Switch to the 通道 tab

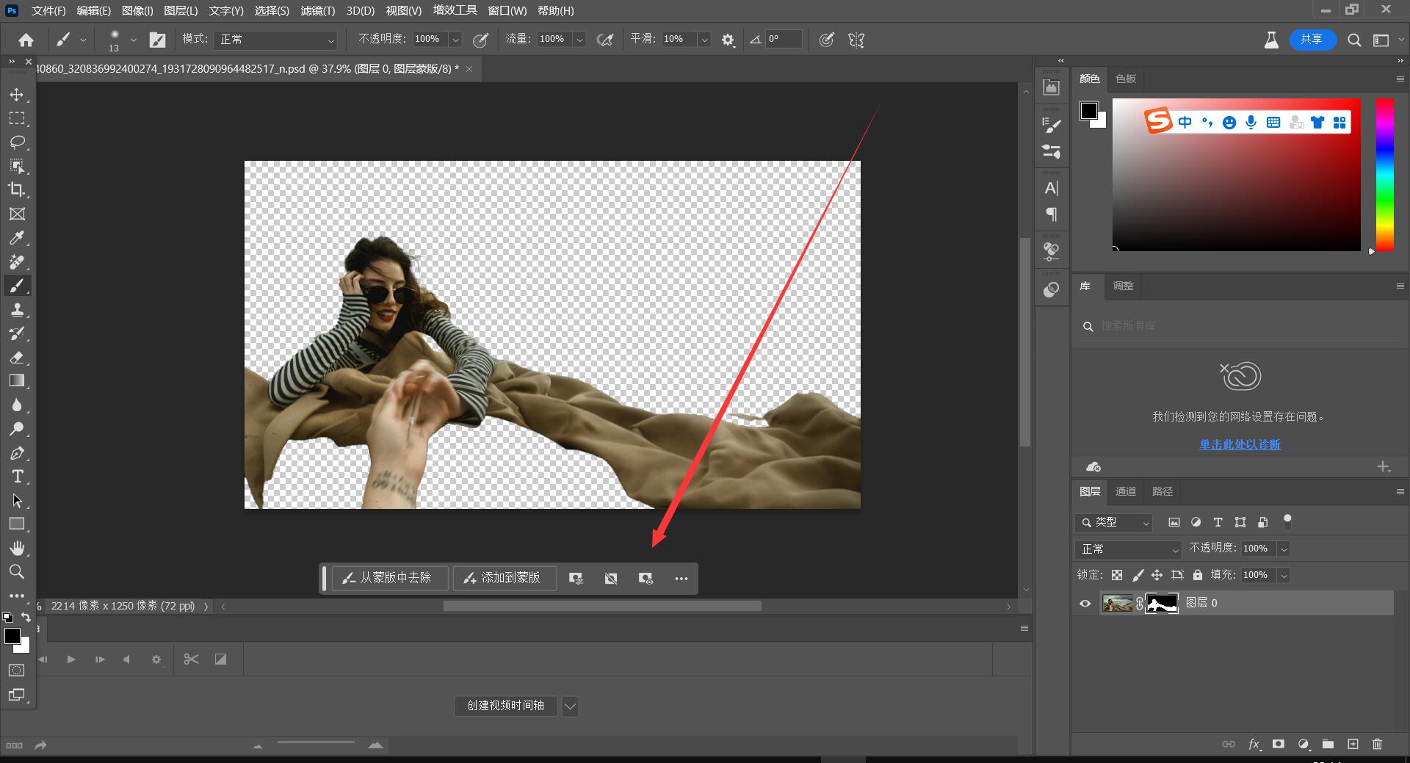coord(1126,491)
